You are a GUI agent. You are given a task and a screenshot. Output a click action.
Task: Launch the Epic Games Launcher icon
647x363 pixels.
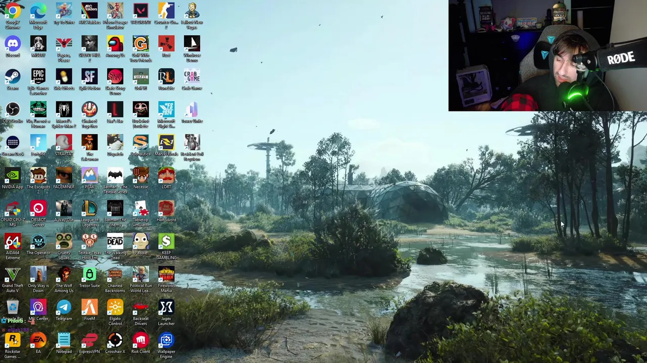[38, 82]
